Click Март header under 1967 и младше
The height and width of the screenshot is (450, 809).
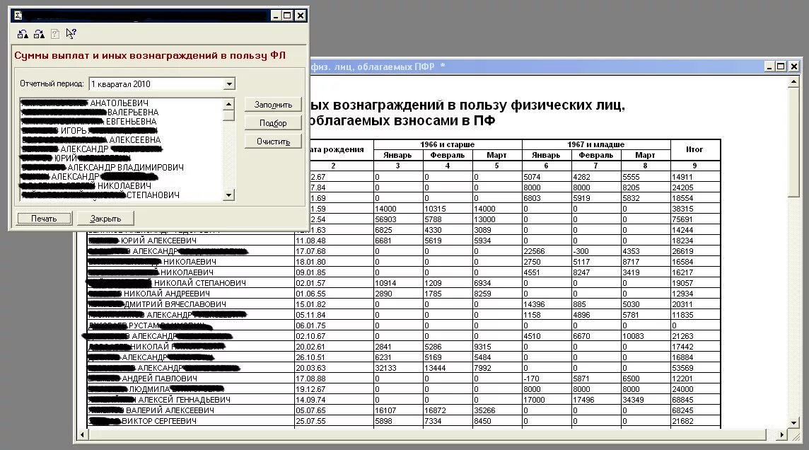[646, 156]
